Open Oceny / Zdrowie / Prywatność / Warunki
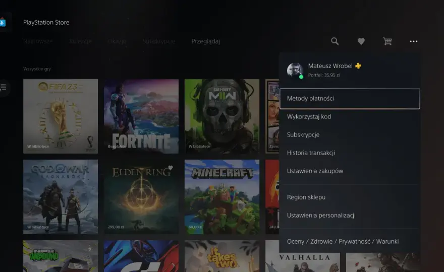The height and width of the screenshot is (272, 444). [350, 241]
